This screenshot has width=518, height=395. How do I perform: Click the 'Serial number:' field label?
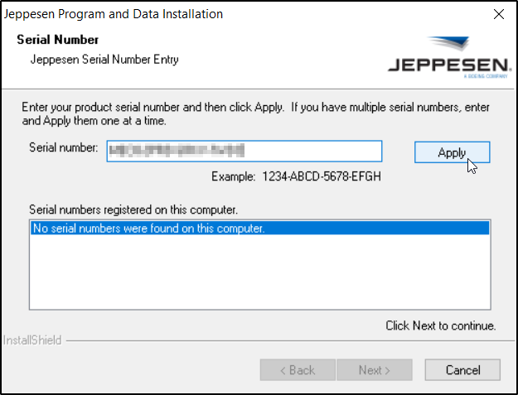(x=63, y=148)
